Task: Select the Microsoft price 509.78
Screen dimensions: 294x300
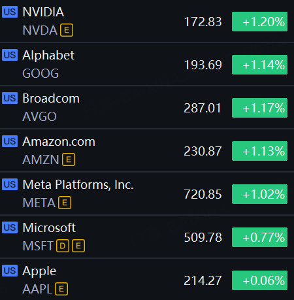Action: pos(203,237)
